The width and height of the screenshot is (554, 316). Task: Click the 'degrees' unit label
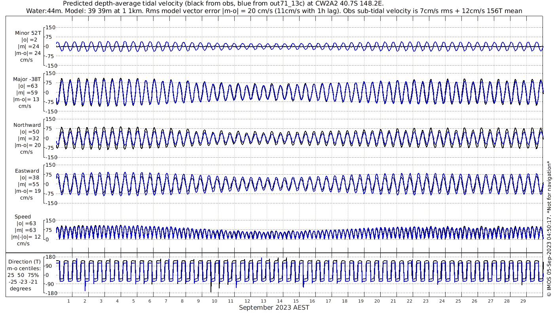pos(21,288)
